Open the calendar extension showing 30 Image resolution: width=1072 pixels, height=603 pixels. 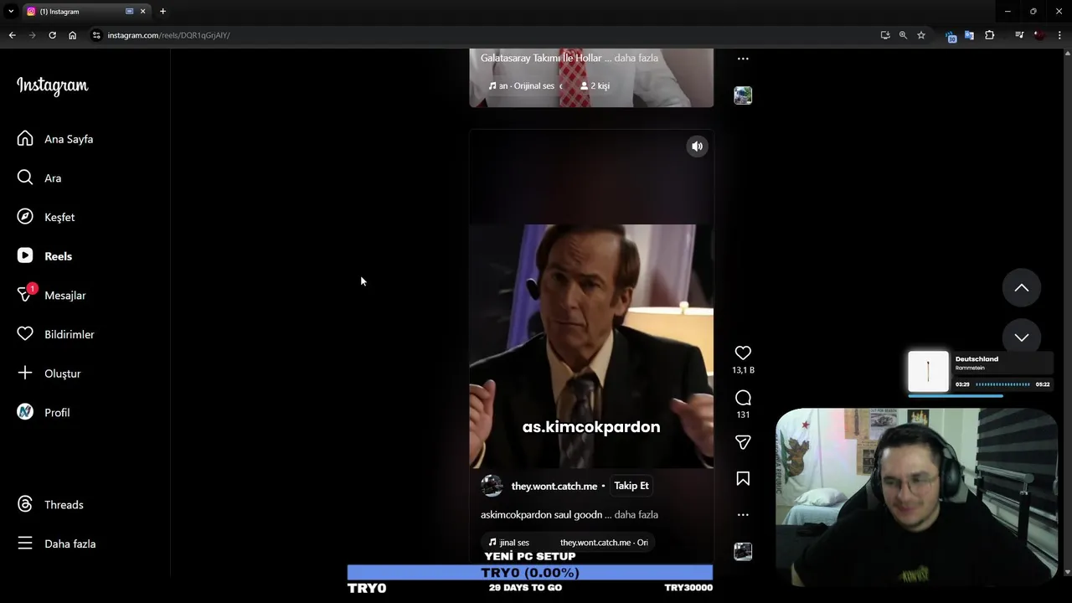click(951, 36)
